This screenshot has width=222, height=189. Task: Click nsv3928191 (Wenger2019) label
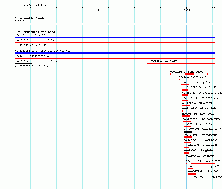(x=205, y=166)
